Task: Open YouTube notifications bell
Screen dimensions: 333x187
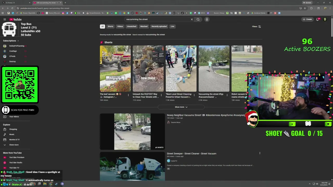Action: tap(318, 19)
